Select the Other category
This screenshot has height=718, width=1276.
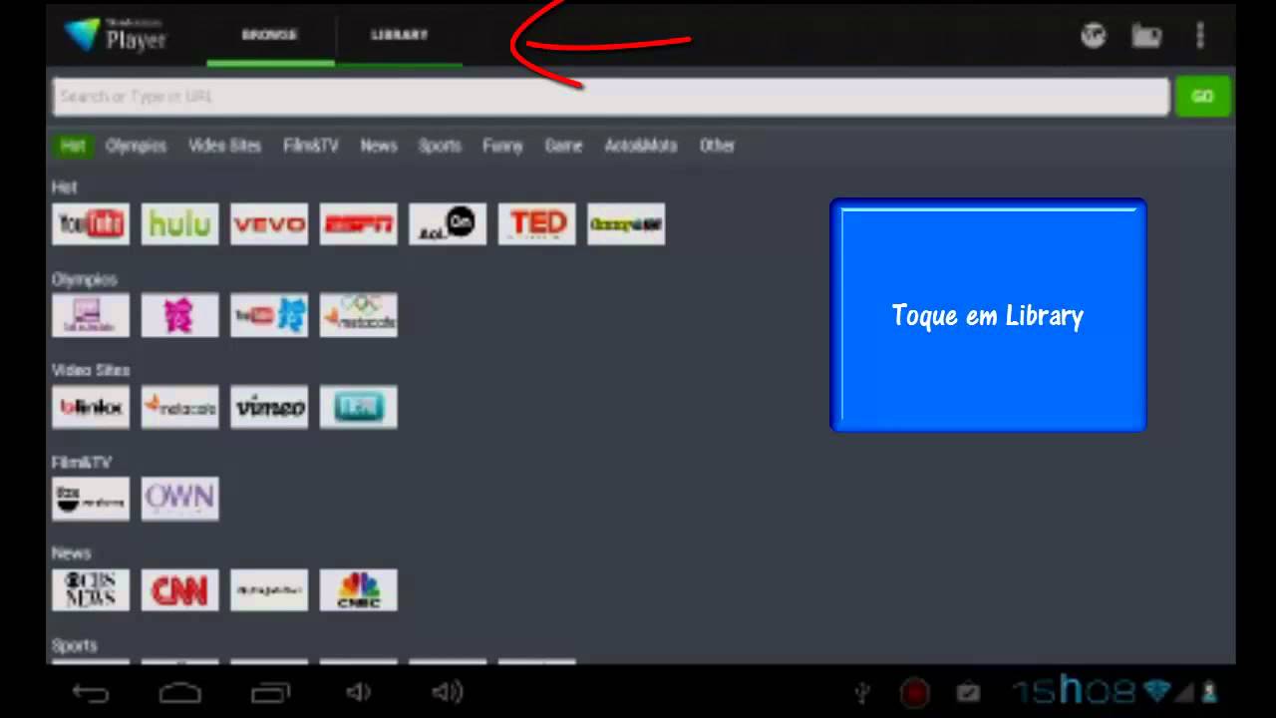click(x=717, y=146)
